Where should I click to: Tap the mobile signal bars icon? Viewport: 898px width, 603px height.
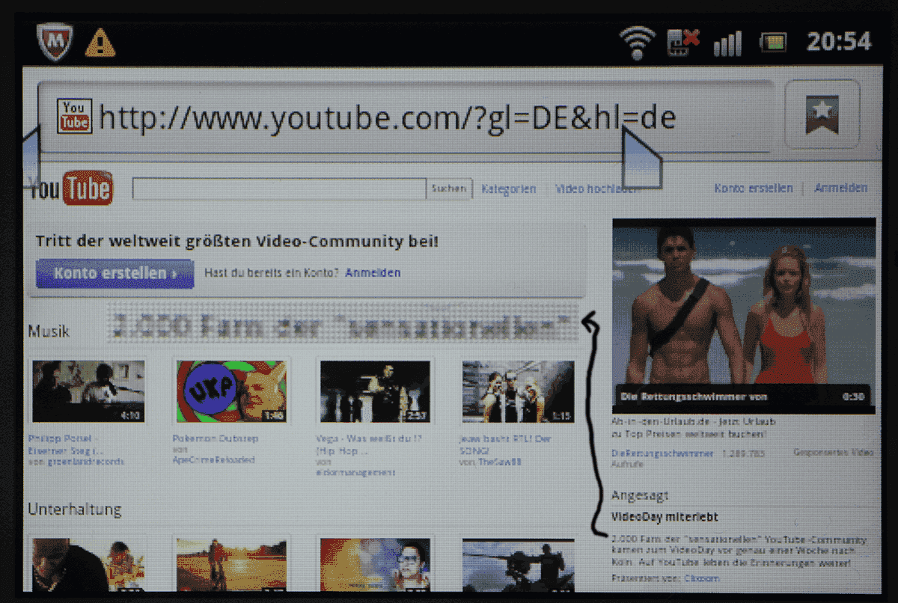coord(727,43)
